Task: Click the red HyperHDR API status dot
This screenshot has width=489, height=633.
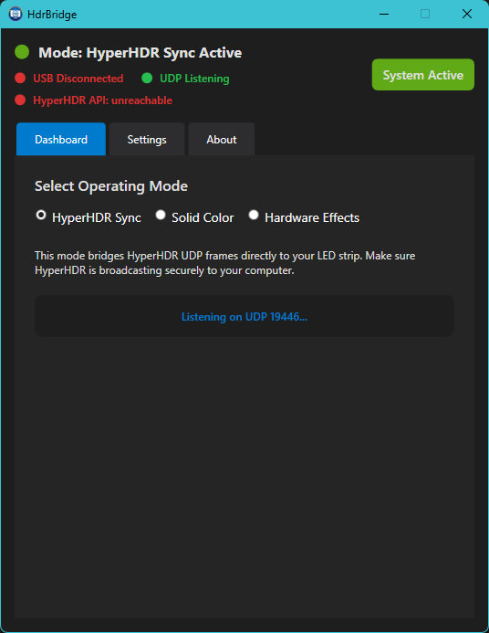Action: coord(20,100)
